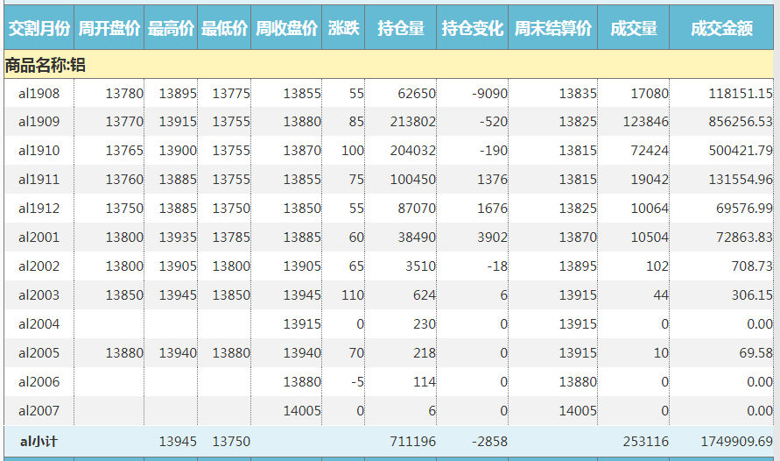
Task: Select the 周收盘价 column header
Action: tap(286, 29)
